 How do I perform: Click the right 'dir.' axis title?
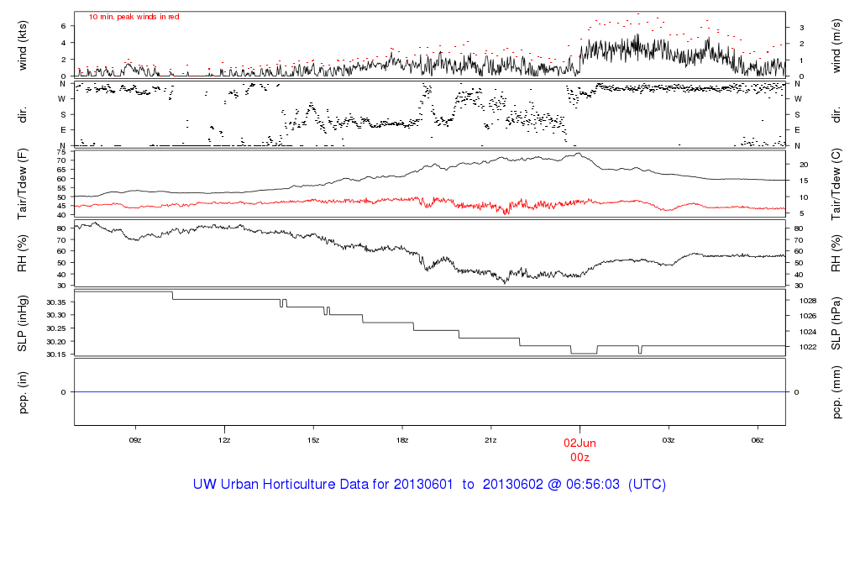836,115
